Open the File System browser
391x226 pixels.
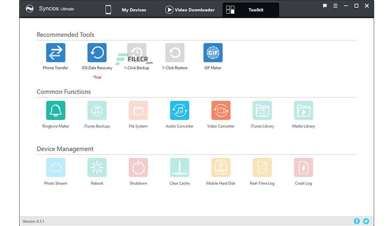(138, 110)
